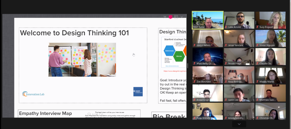Click Christine Oh's muted microphone icon
Screen dimensions: 291x129
click(x=257, y=118)
